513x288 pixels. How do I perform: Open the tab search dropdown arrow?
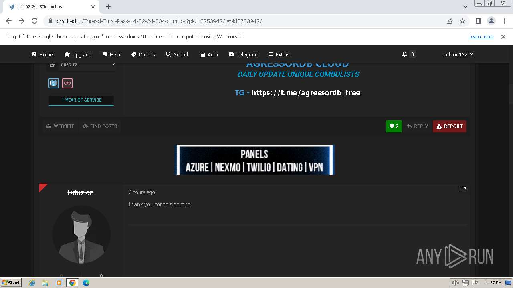click(465, 7)
